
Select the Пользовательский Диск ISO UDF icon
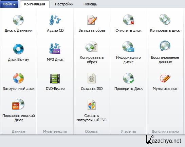(x=18, y=104)
